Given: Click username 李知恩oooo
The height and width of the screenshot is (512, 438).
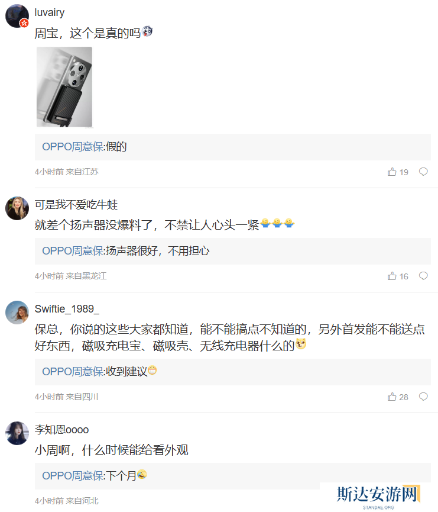Looking at the screenshot, I should tap(61, 430).
